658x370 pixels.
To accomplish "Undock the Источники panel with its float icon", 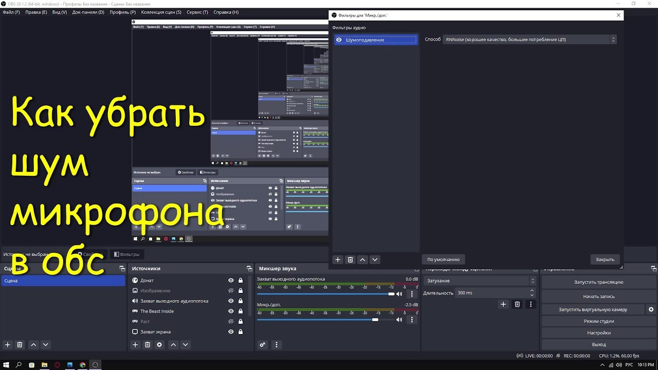I will click(249, 268).
